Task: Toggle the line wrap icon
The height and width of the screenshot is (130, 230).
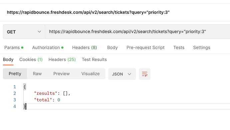Action: (145, 74)
